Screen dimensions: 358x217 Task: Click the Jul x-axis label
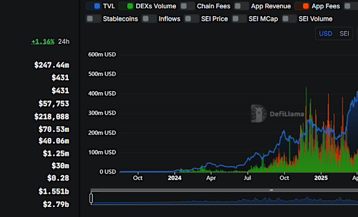(247, 178)
